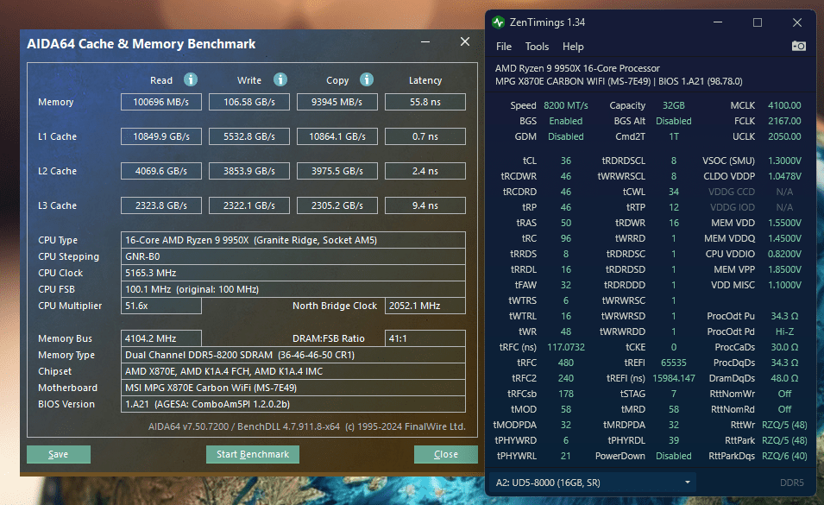
Task: Click the CPU Type field showing Ryzen 9 9950X
Action: tap(293, 240)
